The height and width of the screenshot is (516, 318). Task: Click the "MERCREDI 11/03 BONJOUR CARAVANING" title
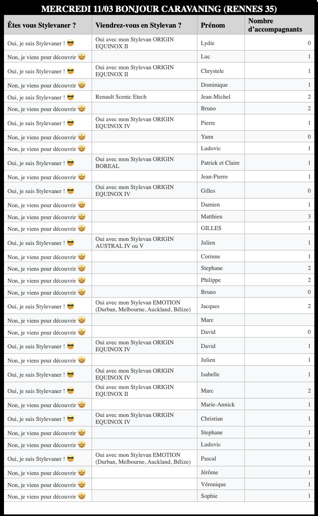pos(159,9)
